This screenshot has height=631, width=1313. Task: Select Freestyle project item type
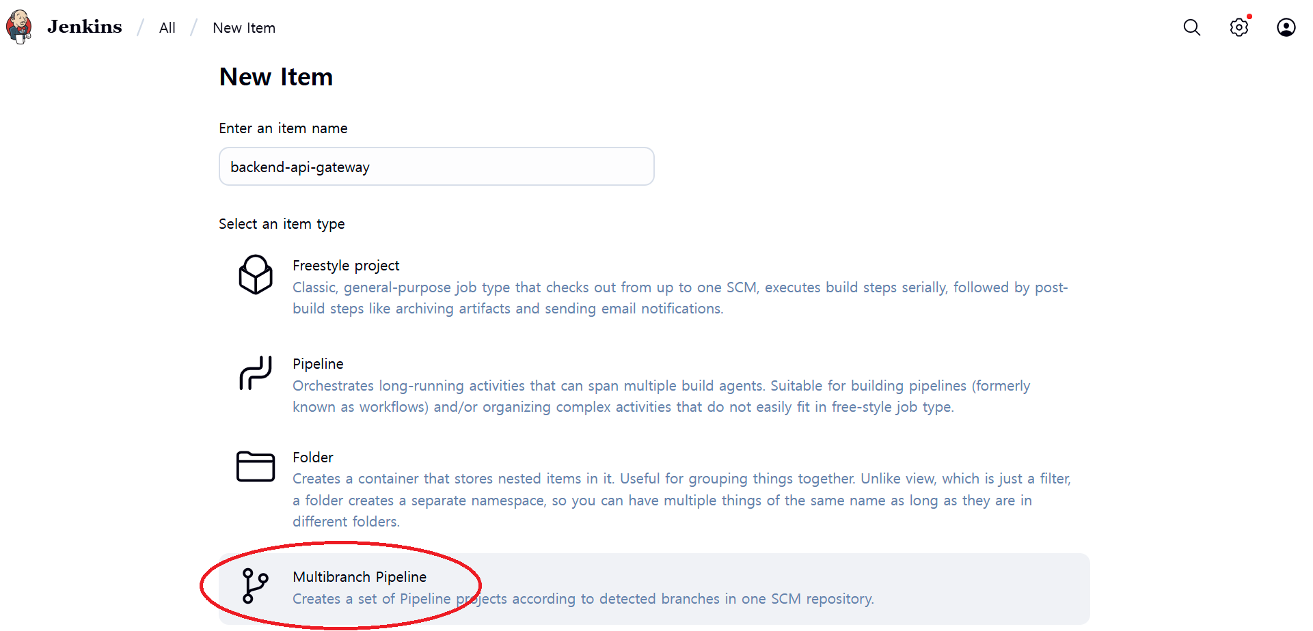tap(346, 266)
